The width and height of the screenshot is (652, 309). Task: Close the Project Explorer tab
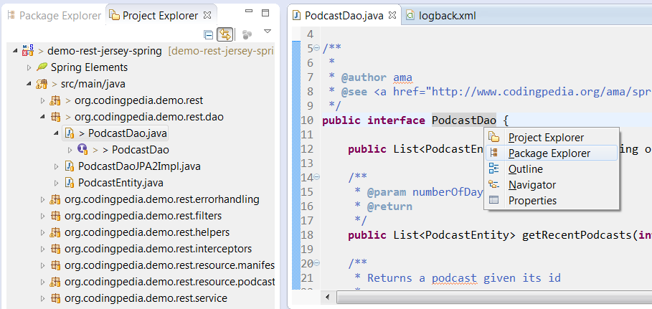pos(207,15)
